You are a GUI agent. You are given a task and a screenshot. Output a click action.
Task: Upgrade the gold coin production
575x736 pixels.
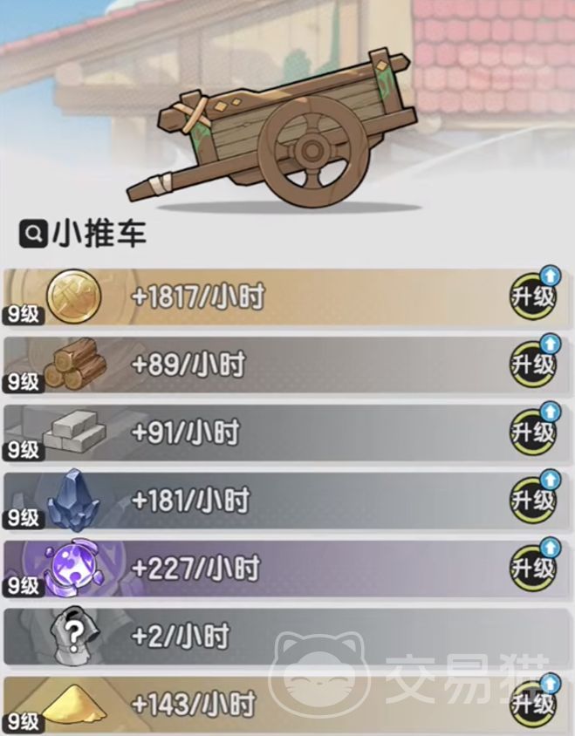(535, 294)
